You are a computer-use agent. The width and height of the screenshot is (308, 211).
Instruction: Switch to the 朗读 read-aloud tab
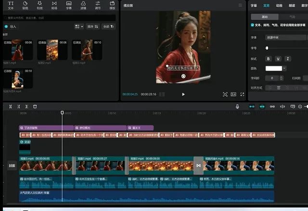pyautogui.click(x=292, y=5)
